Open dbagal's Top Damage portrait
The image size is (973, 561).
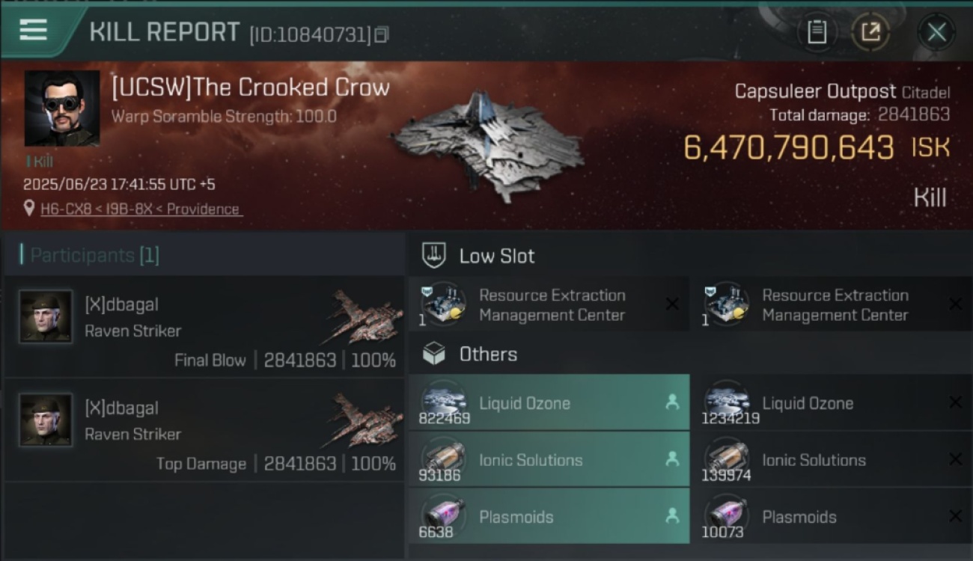point(46,420)
